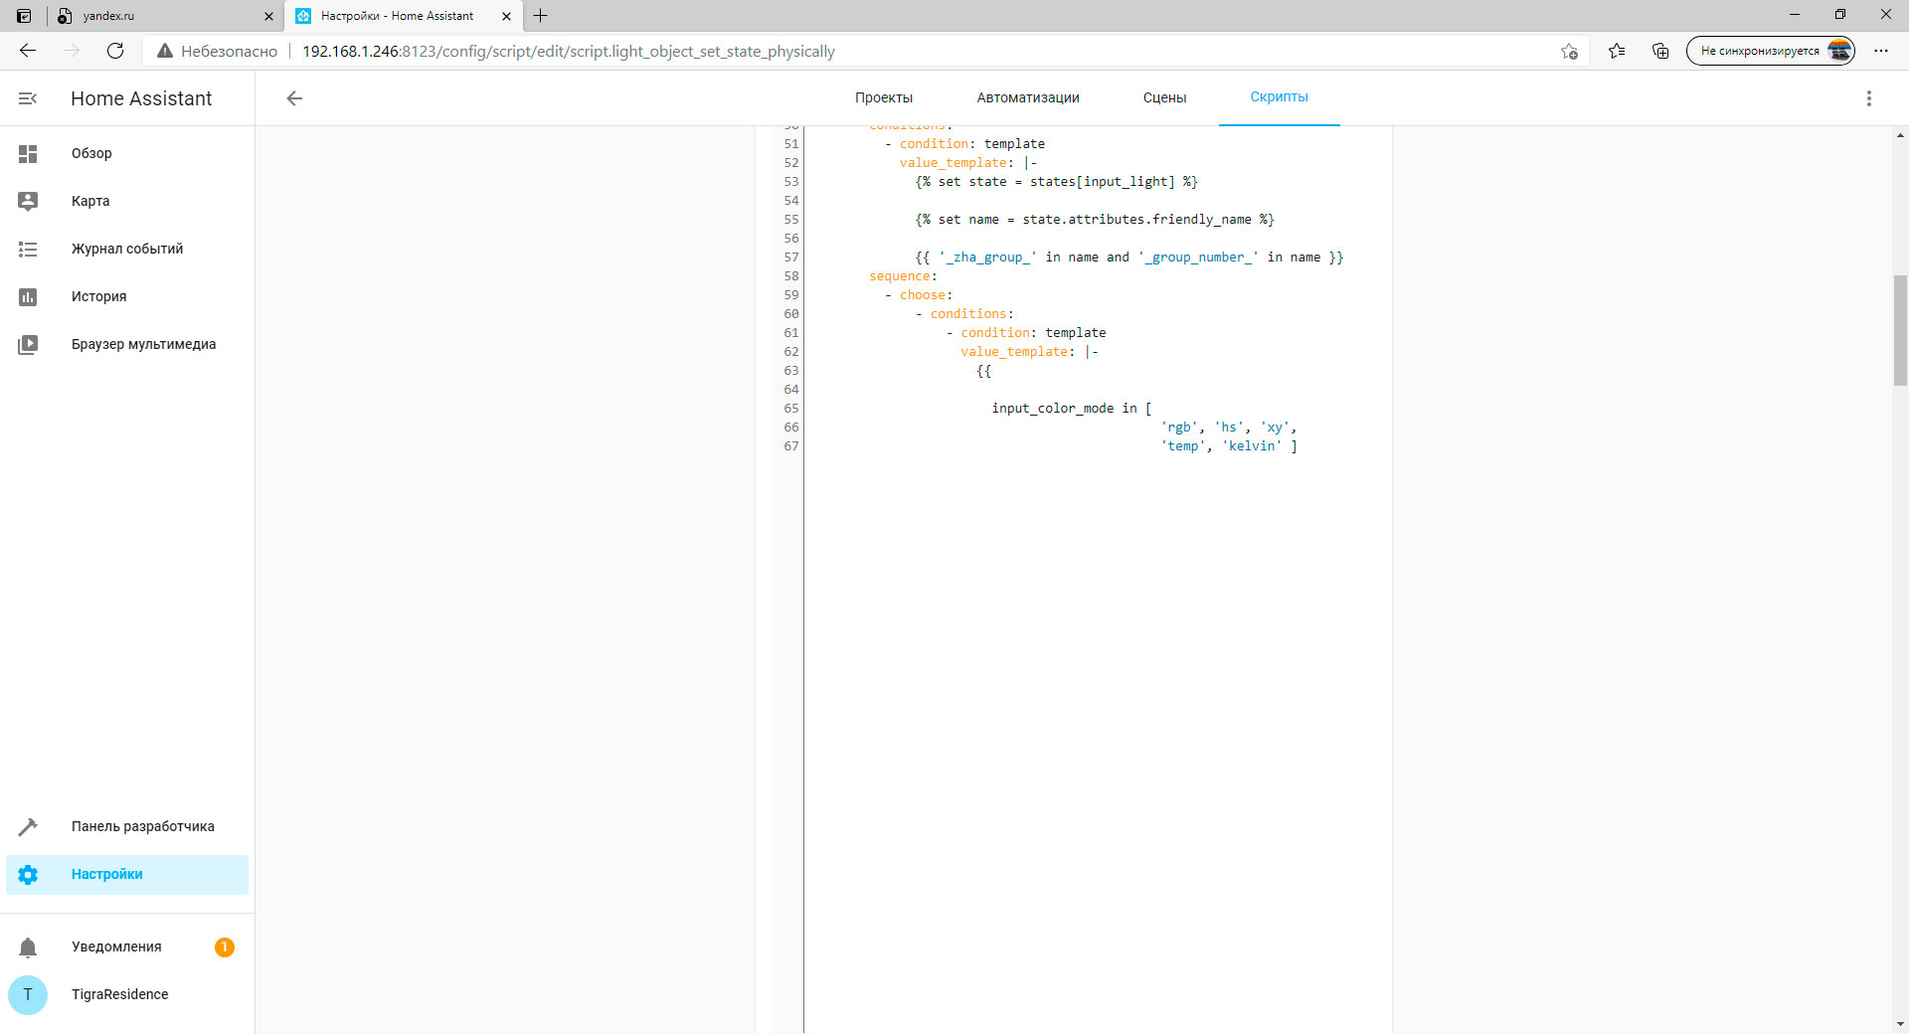Open Уведомления bell icon

(x=28, y=947)
